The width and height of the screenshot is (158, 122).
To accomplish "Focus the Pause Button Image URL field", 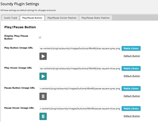I will [80, 89].
